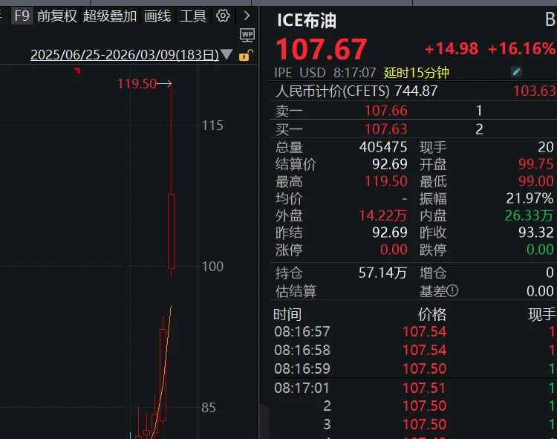557x439 pixels.
Task: Click the WP monitor icon
Action: (x=247, y=35)
